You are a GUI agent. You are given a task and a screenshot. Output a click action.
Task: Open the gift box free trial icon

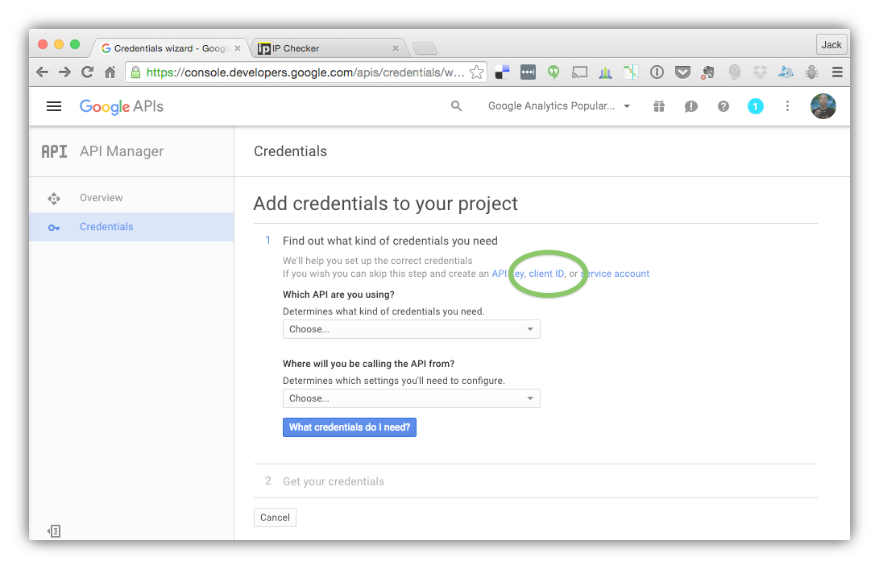click(x=659, y=106)
